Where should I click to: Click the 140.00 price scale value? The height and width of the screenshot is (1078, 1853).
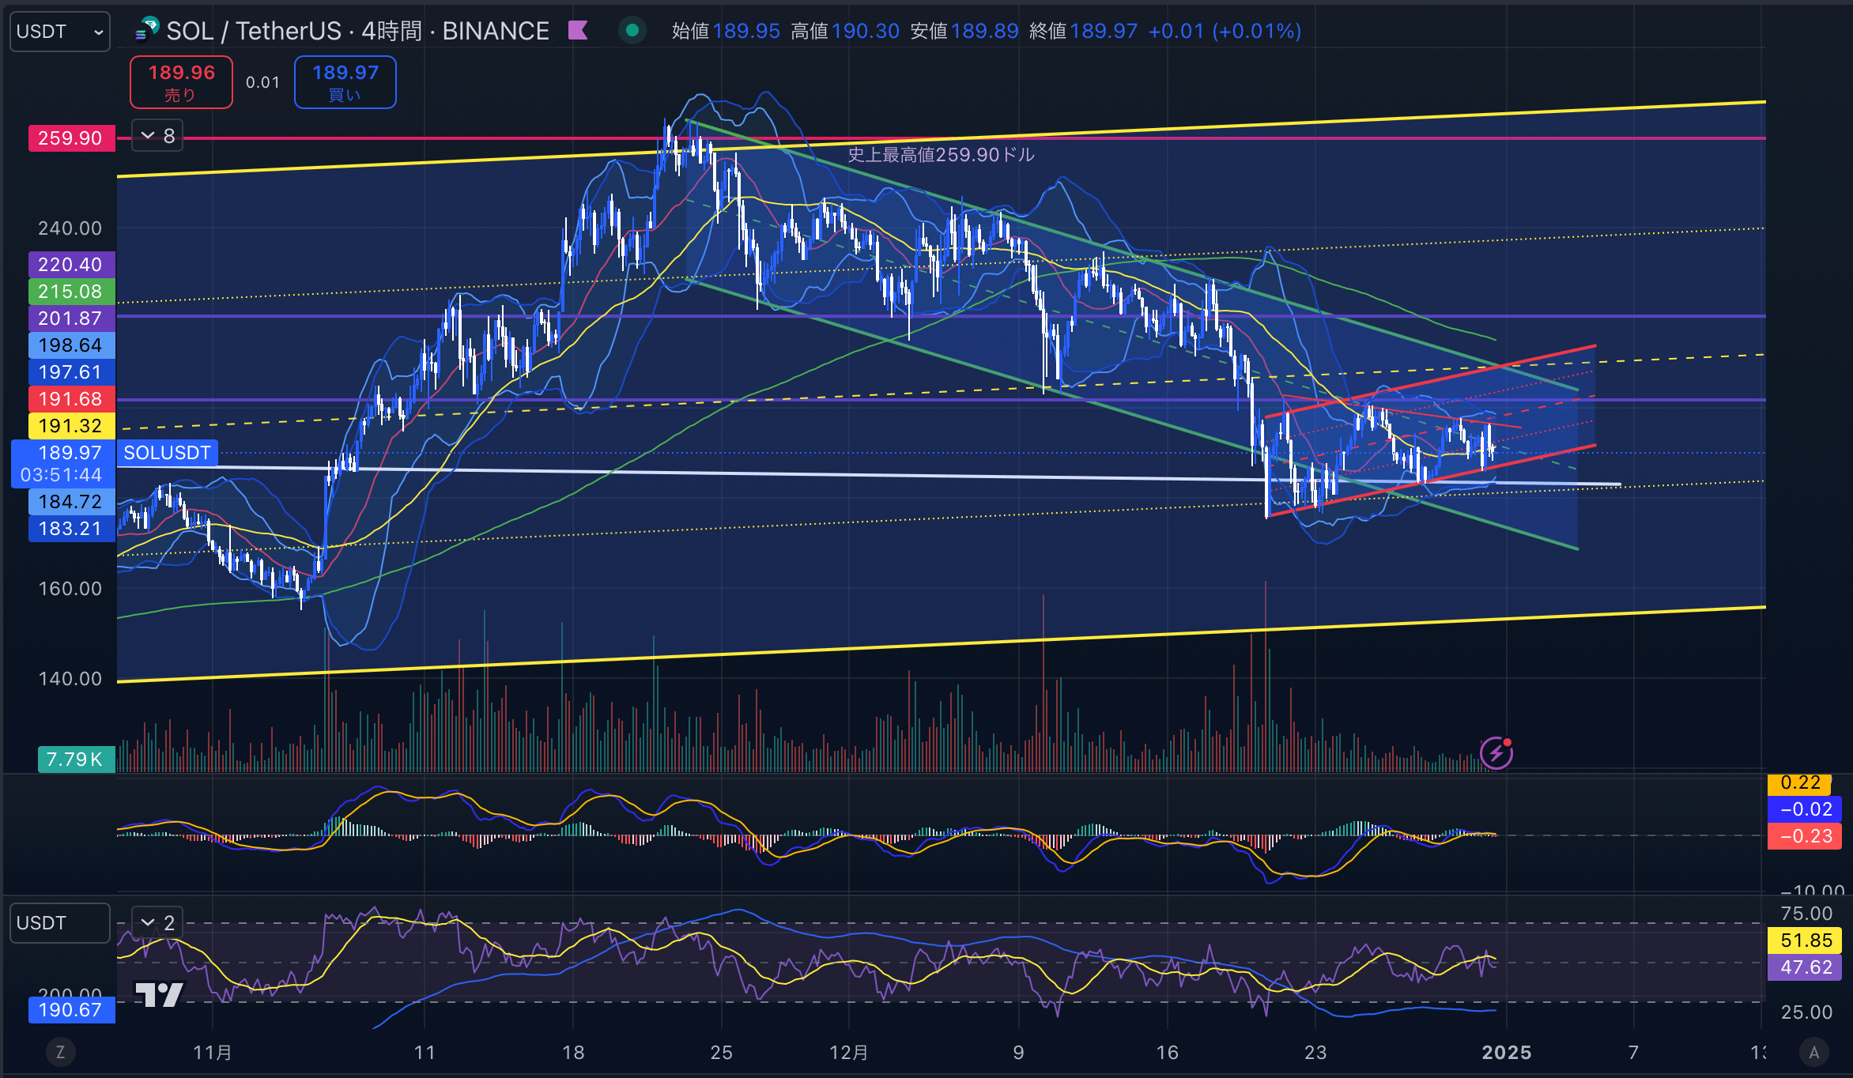click(x=70, y=679)
